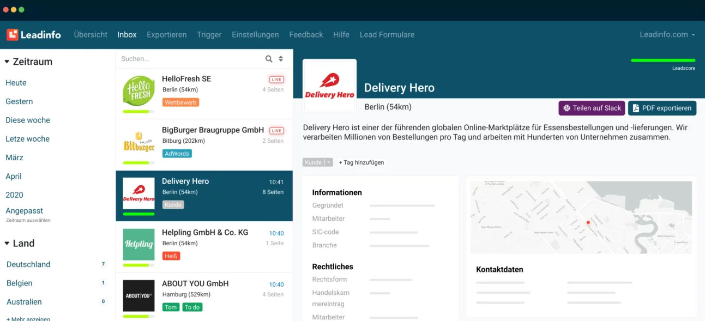Filter leads by Heute
Viewport: 705px width, 321px height.
16,83
